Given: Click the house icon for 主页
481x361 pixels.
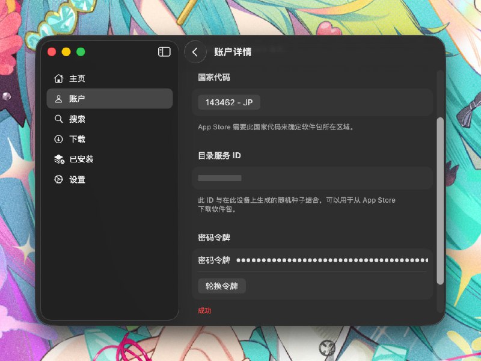Looking at the screenshot, I should (58, 78).
